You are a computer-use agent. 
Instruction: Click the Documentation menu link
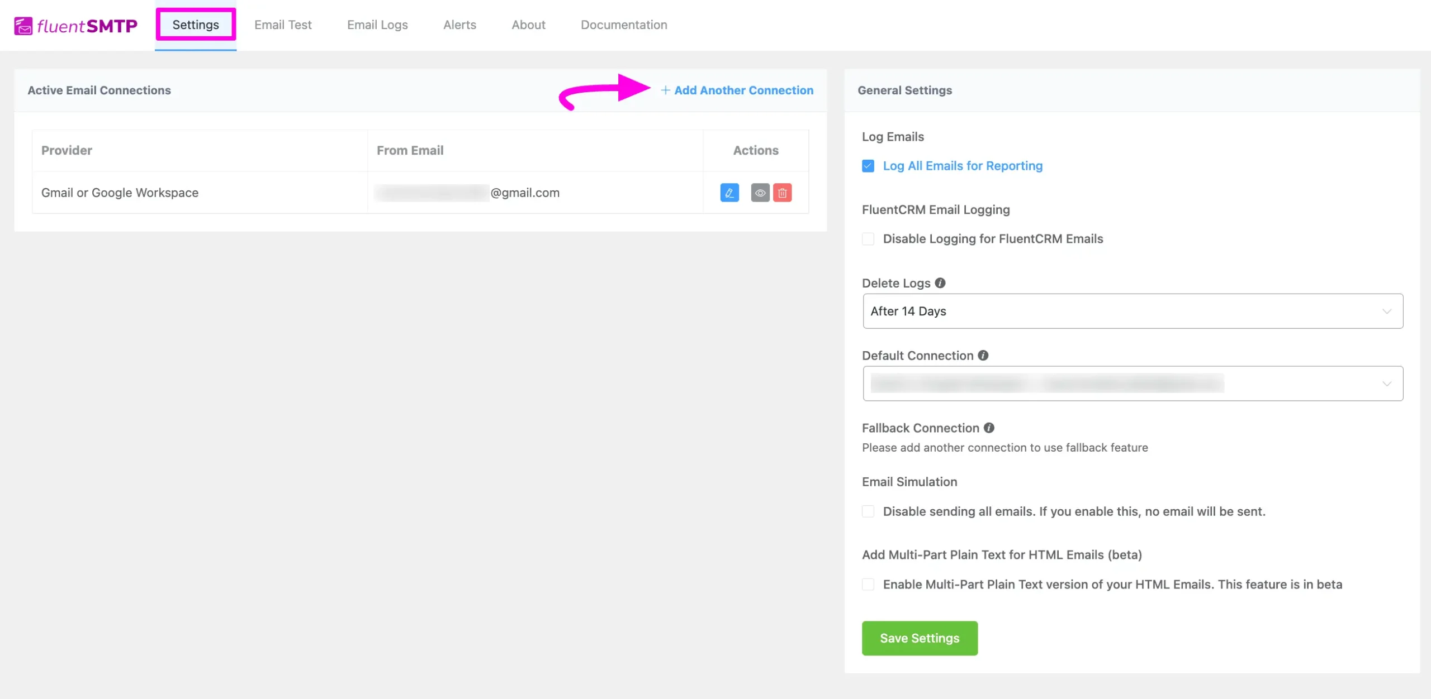pos(623,23)
